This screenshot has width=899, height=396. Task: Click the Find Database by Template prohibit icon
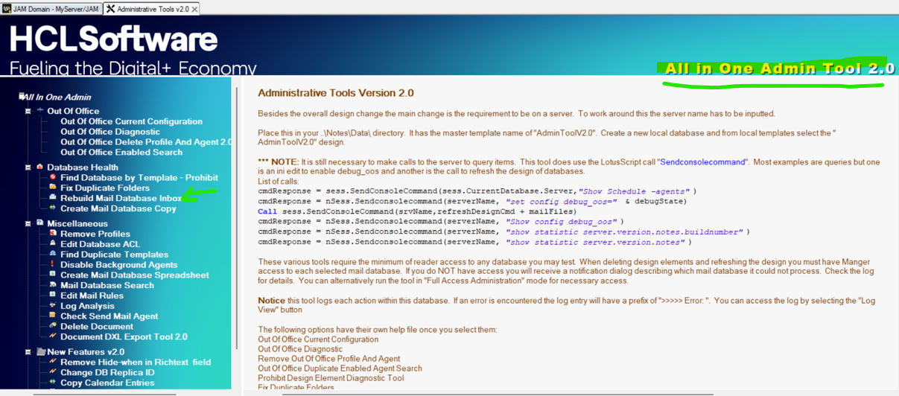click(53, 178)
